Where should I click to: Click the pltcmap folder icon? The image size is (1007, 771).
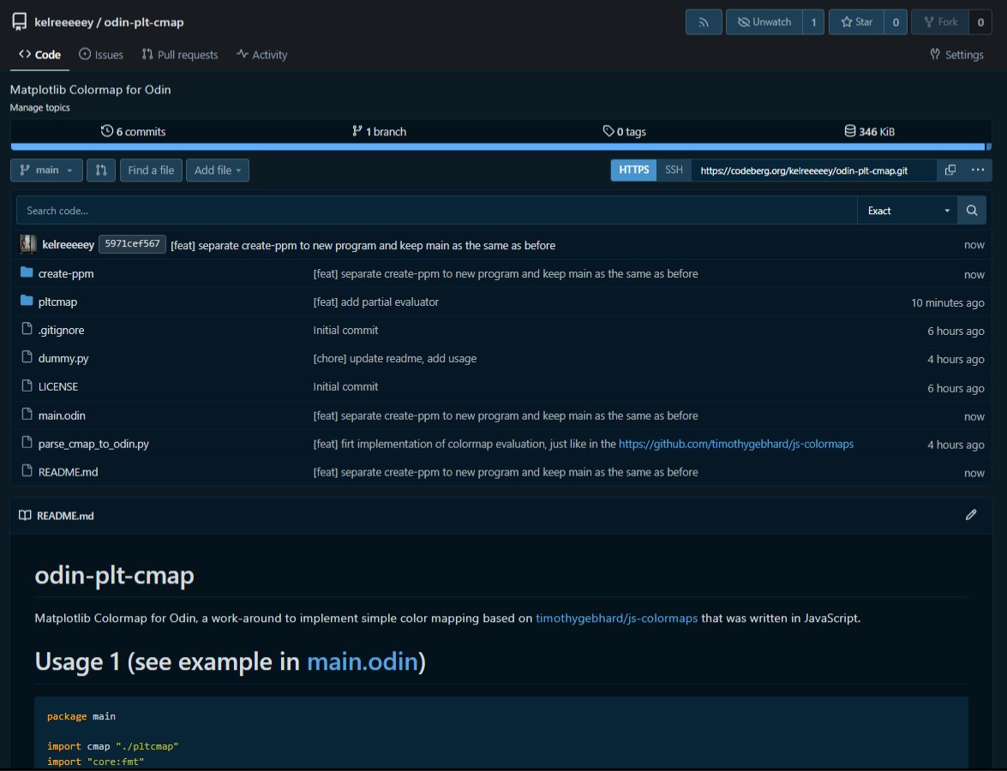coord(27,301)
